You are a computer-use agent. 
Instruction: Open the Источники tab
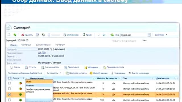[x=91, y=67]
